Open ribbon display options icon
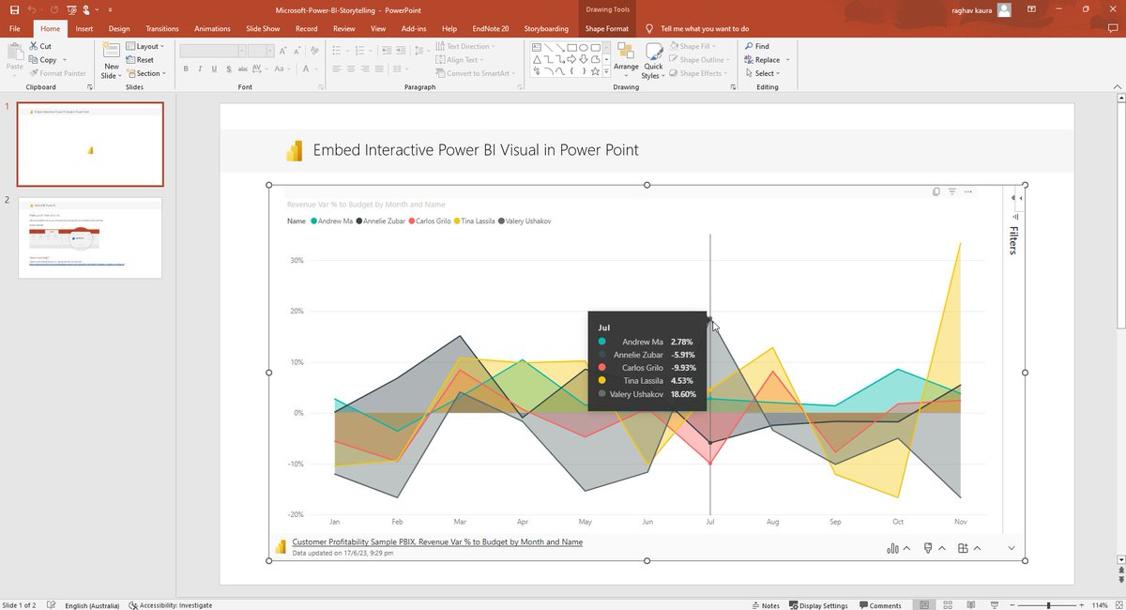This screenshot has width=1126, height=610. (1032, 9)
